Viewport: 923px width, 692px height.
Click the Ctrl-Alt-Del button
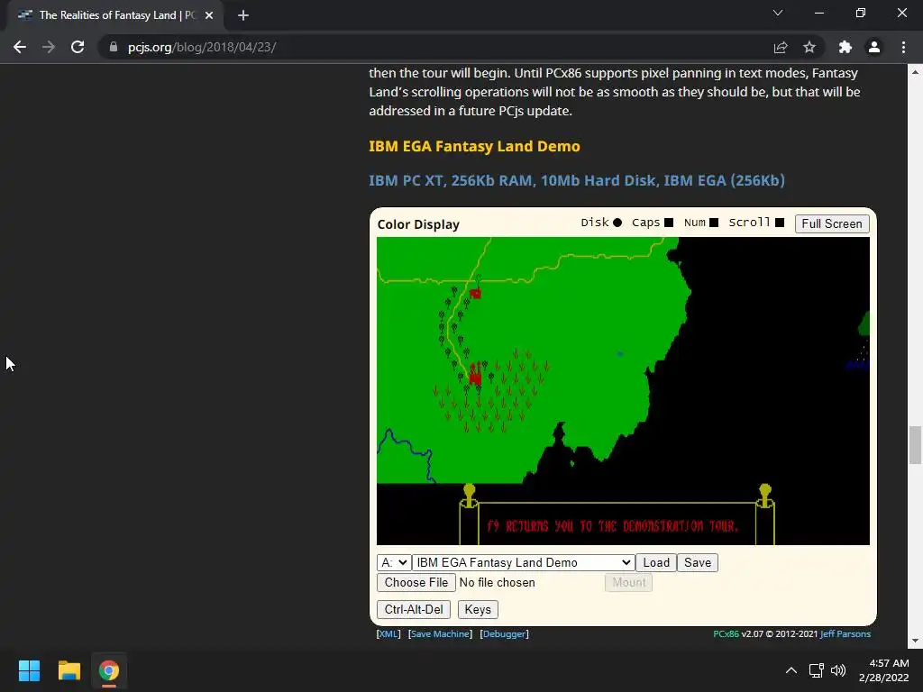point(414,610)
